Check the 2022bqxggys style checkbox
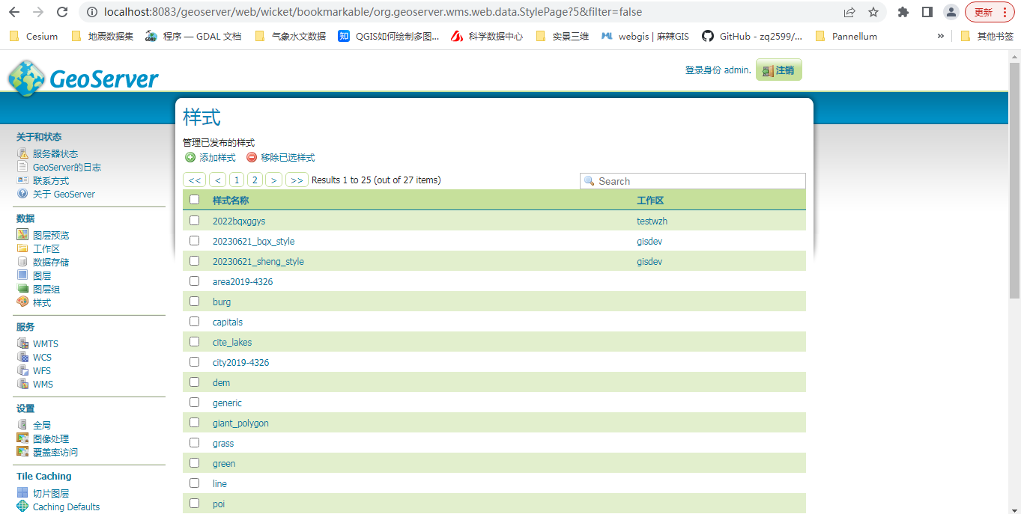The width and height of the screenshot is (1021, 514). click(x=195, y=221)
